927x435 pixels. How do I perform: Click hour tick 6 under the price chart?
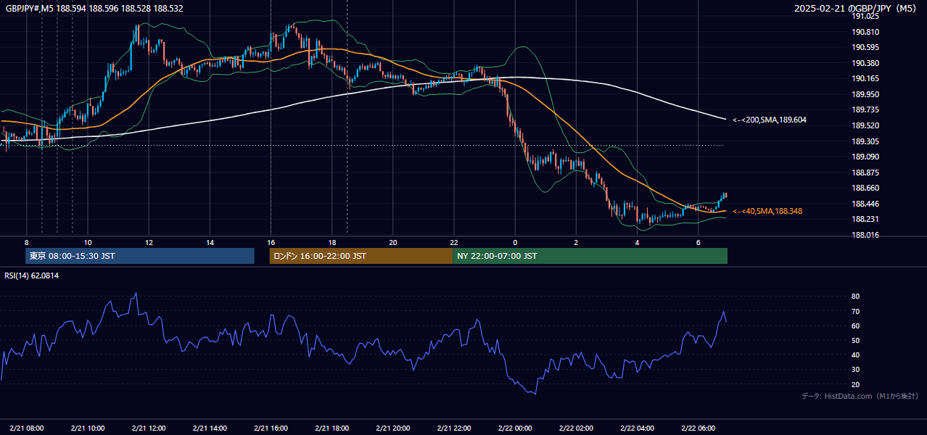tap(699, 242)
